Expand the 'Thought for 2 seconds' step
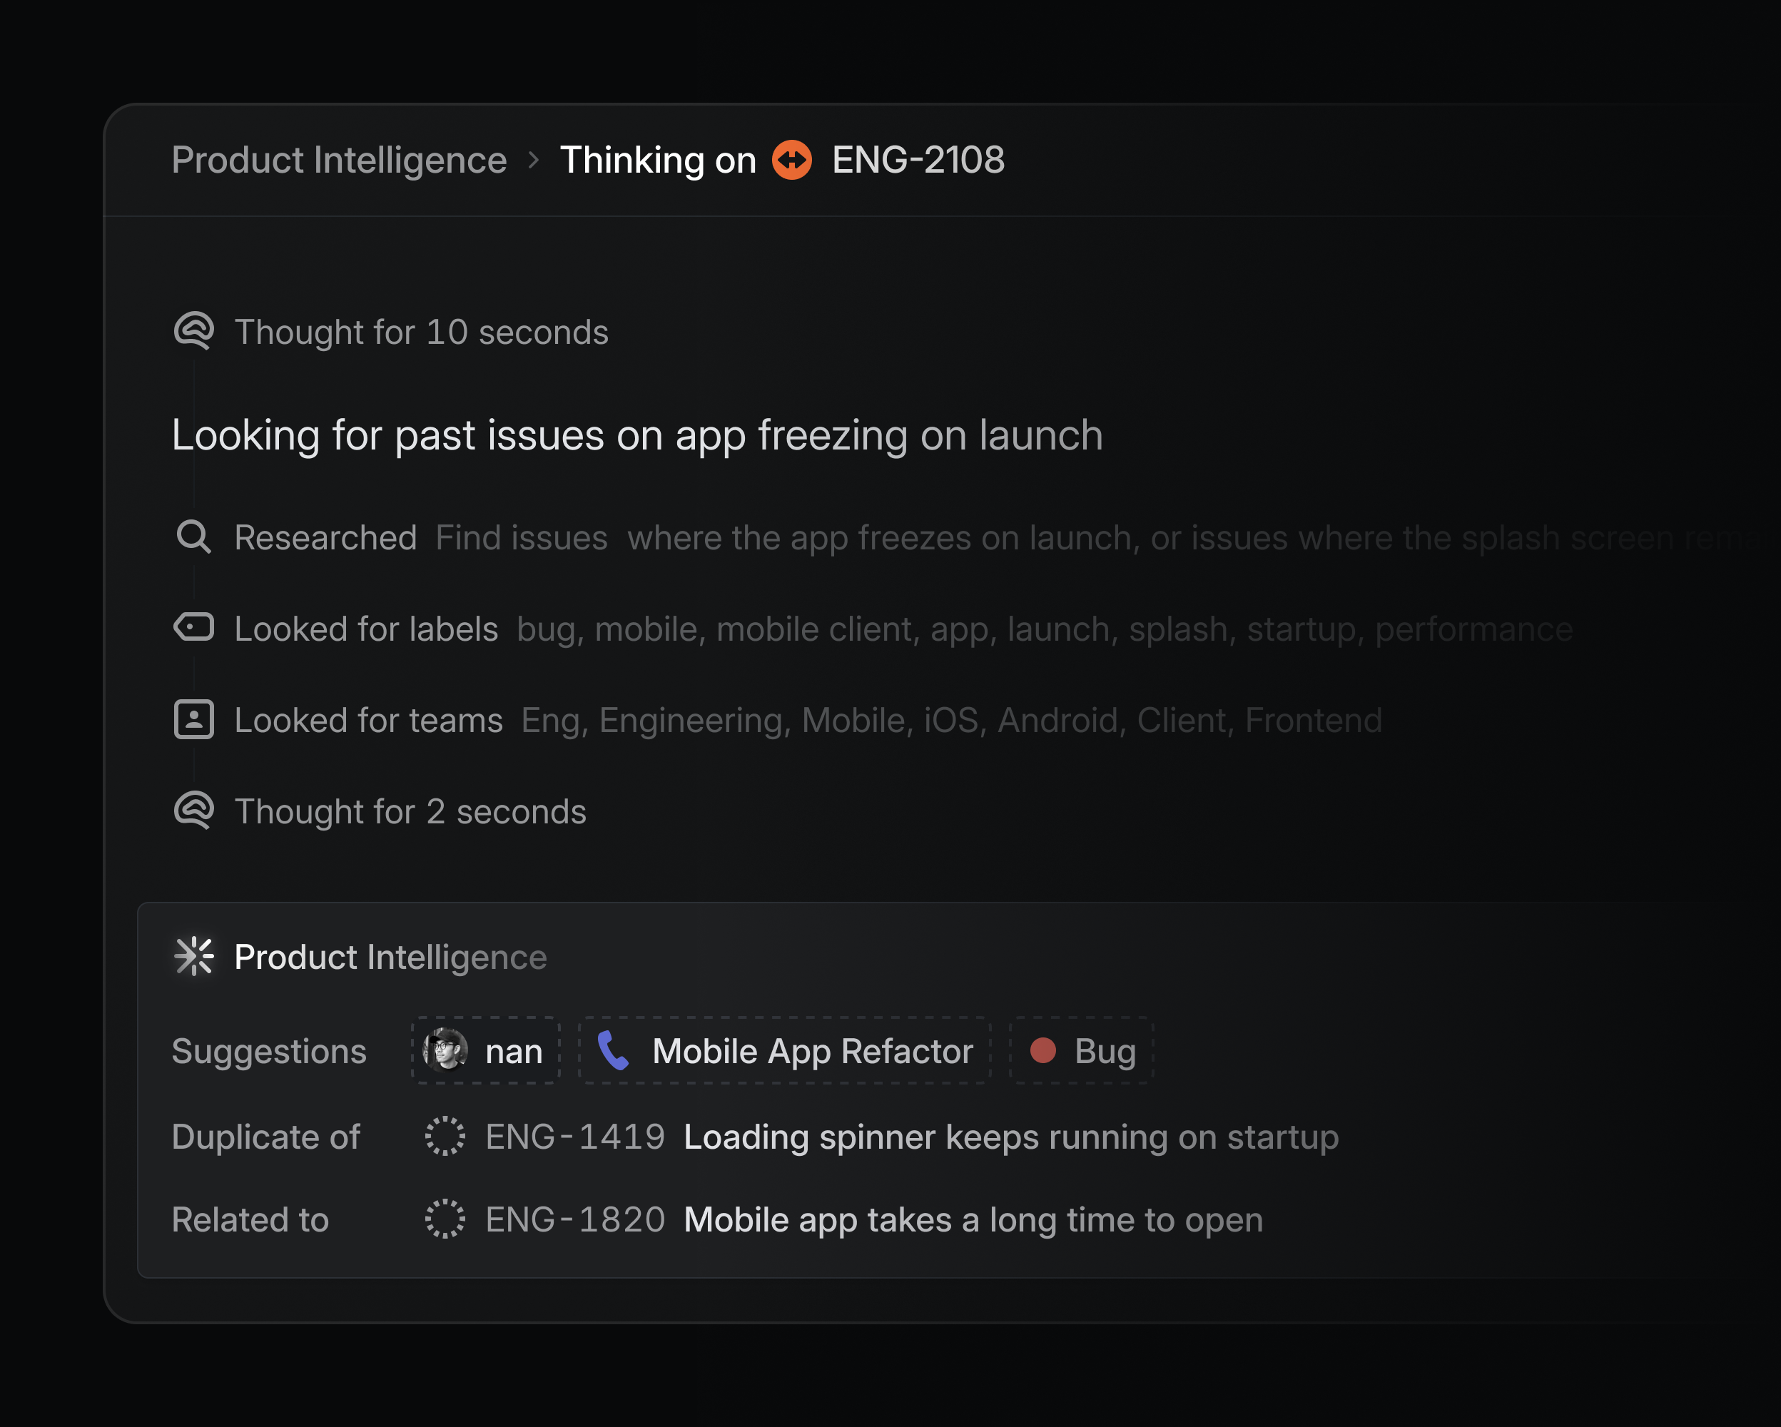The height and width of the screenshot is (1427, 1781). [410, 812]
